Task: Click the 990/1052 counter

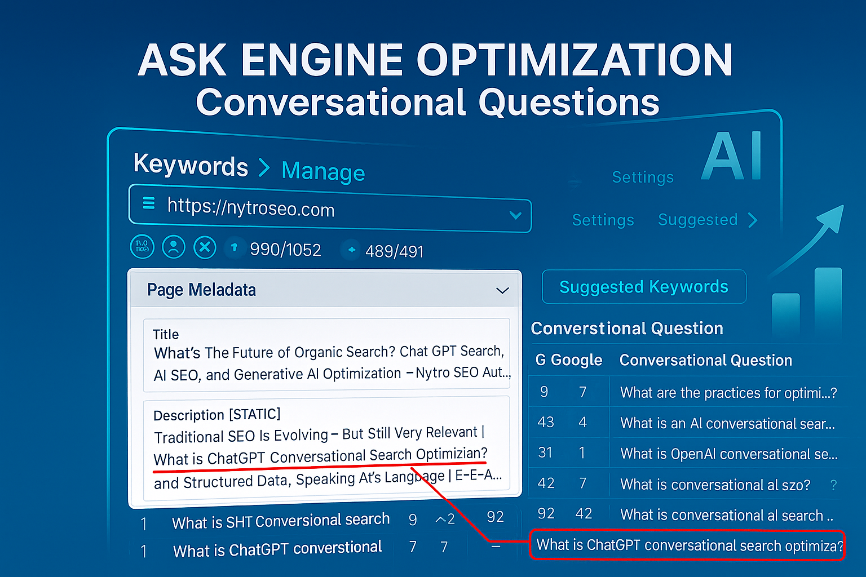Action: tap(285, 250)
